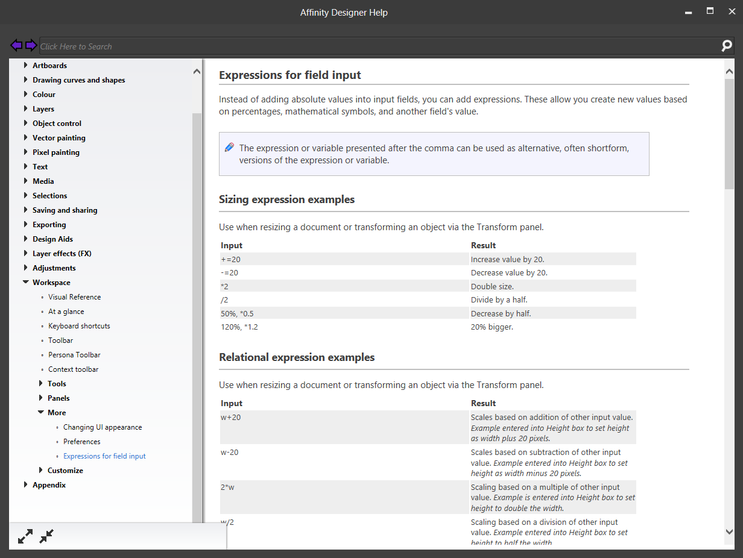Collapse all topics with the converging arrows icon
743x558 pixels.
click(x=46, y=536)
